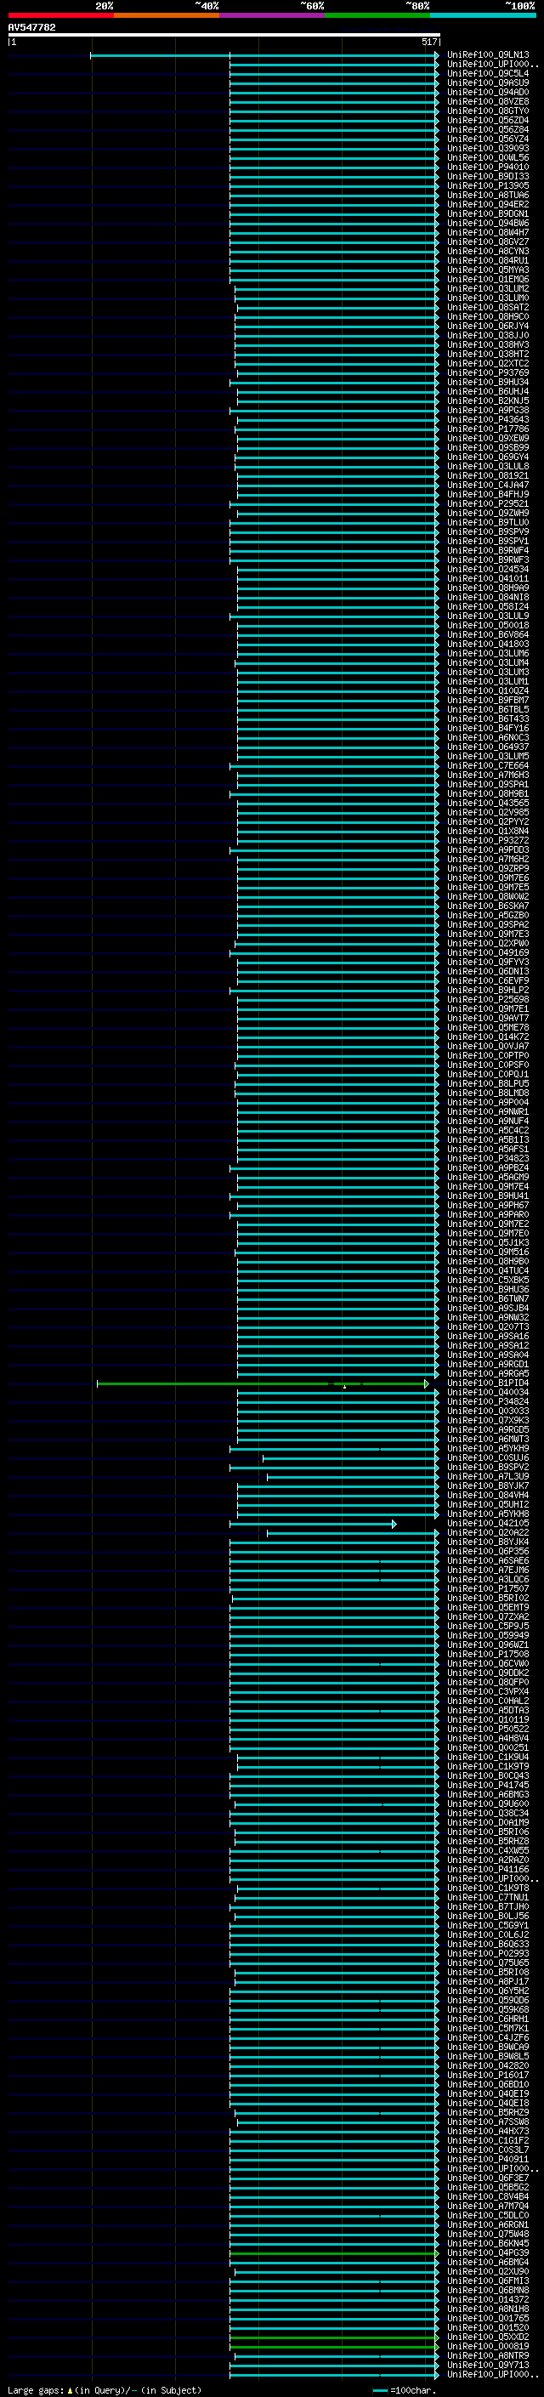Open hit UniRef100_Q9C5L4
Viewport: 544px width, 2397px height.
click(x=487, y=73)
